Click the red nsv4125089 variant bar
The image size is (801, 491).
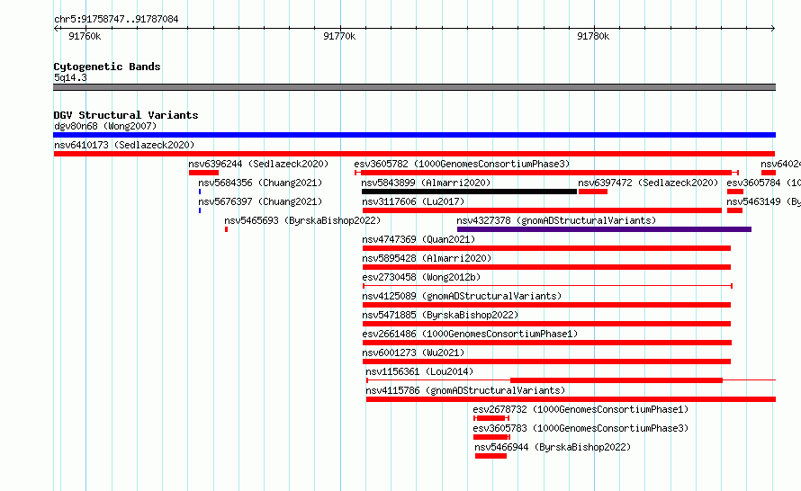tap(546, 305)
